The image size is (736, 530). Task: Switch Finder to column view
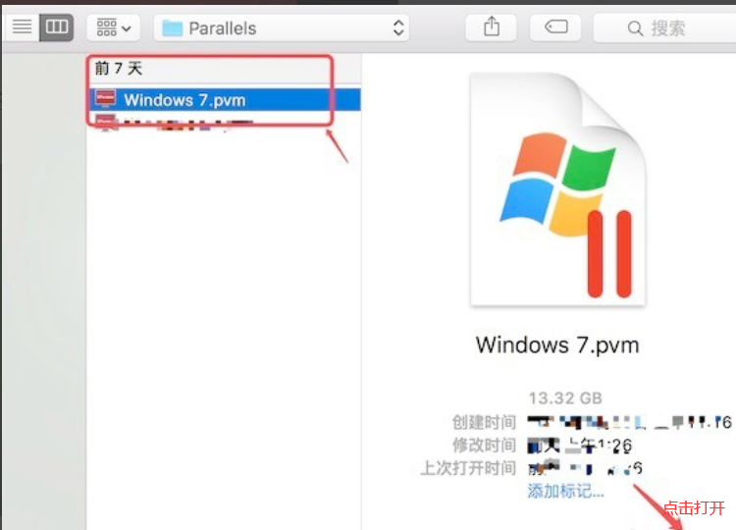(x=56, y=27)
